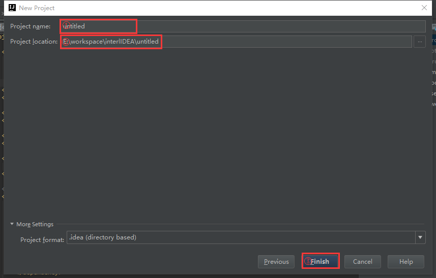
Task: Open Help for the New Project dialog
Action: click(406, 262)
